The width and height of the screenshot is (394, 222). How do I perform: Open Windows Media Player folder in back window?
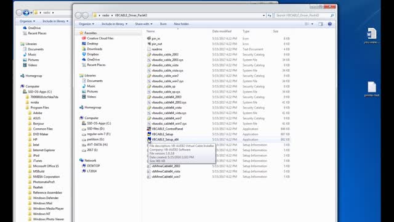click(x=46, y=208)
